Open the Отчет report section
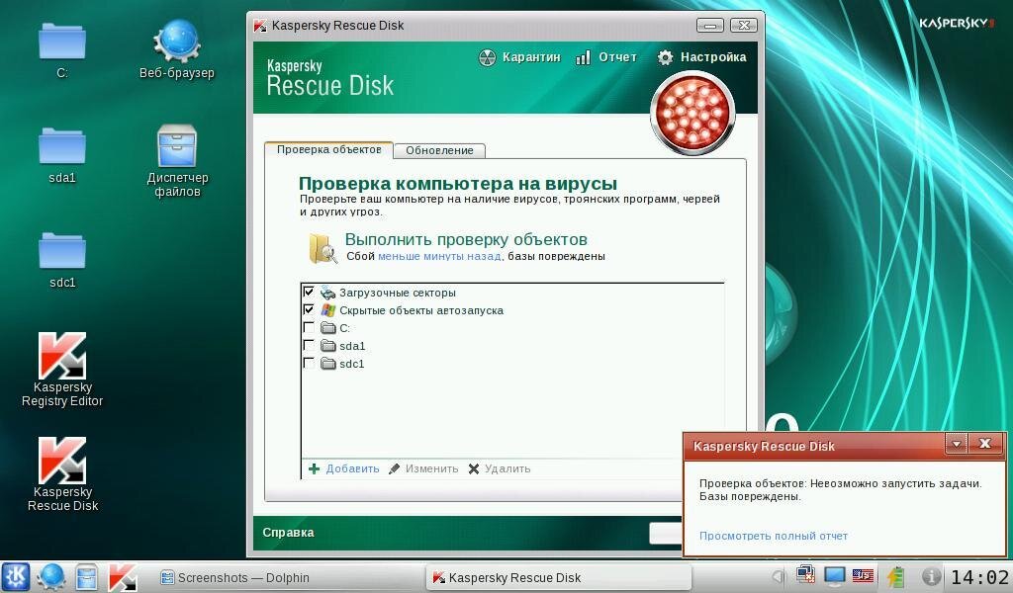Screen dimensions: 1013x593 click(606, 57)
